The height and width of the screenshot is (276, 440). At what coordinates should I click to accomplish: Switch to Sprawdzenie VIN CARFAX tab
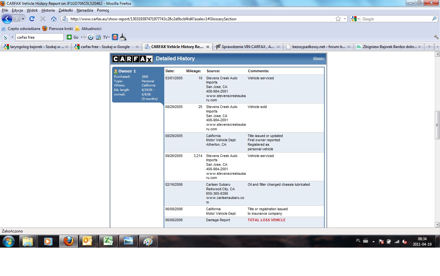248,47
